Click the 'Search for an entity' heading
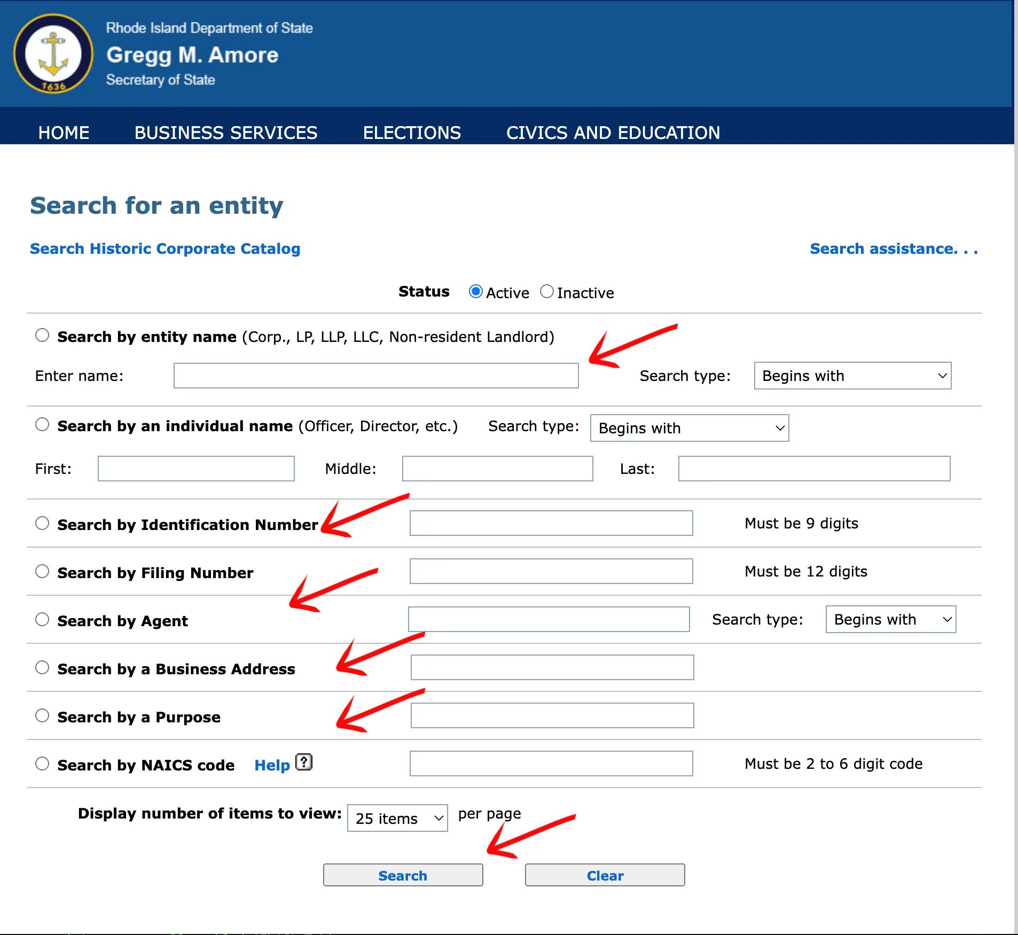Viewport: 1018px width, 935px height. (156, 206)
